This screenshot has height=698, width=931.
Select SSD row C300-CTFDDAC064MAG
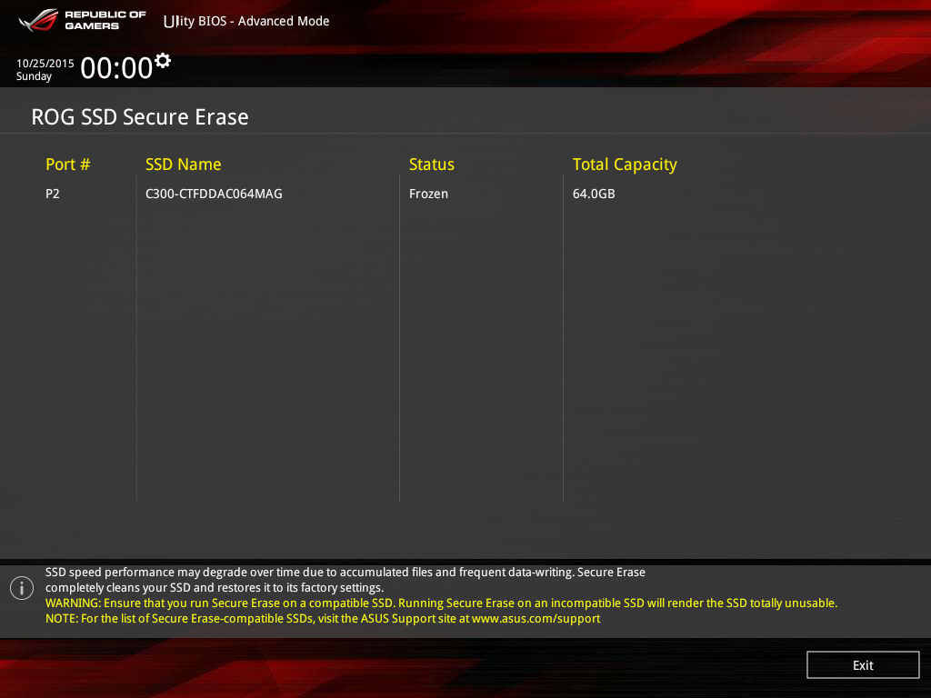pos(214,194)
